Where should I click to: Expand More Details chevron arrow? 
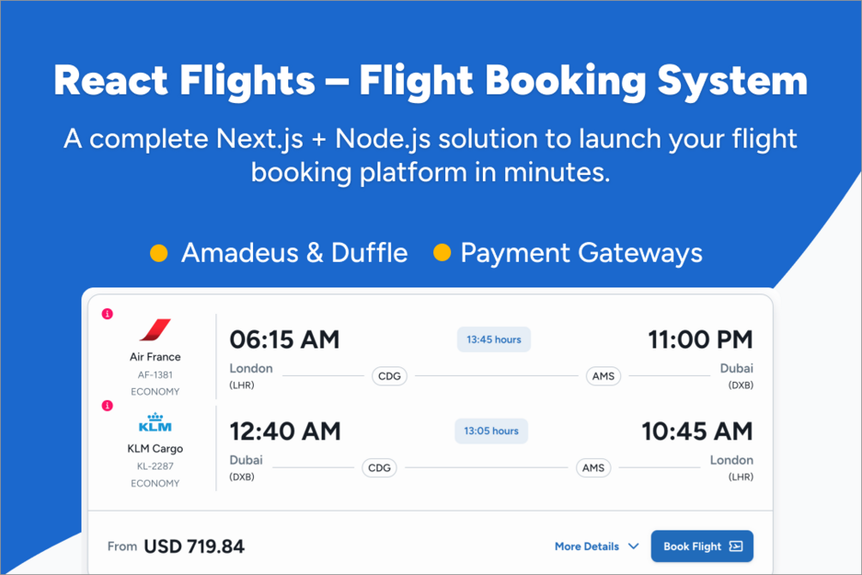coord(633,547)
